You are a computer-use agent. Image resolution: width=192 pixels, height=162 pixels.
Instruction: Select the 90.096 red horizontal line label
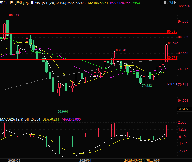point(172,31)
